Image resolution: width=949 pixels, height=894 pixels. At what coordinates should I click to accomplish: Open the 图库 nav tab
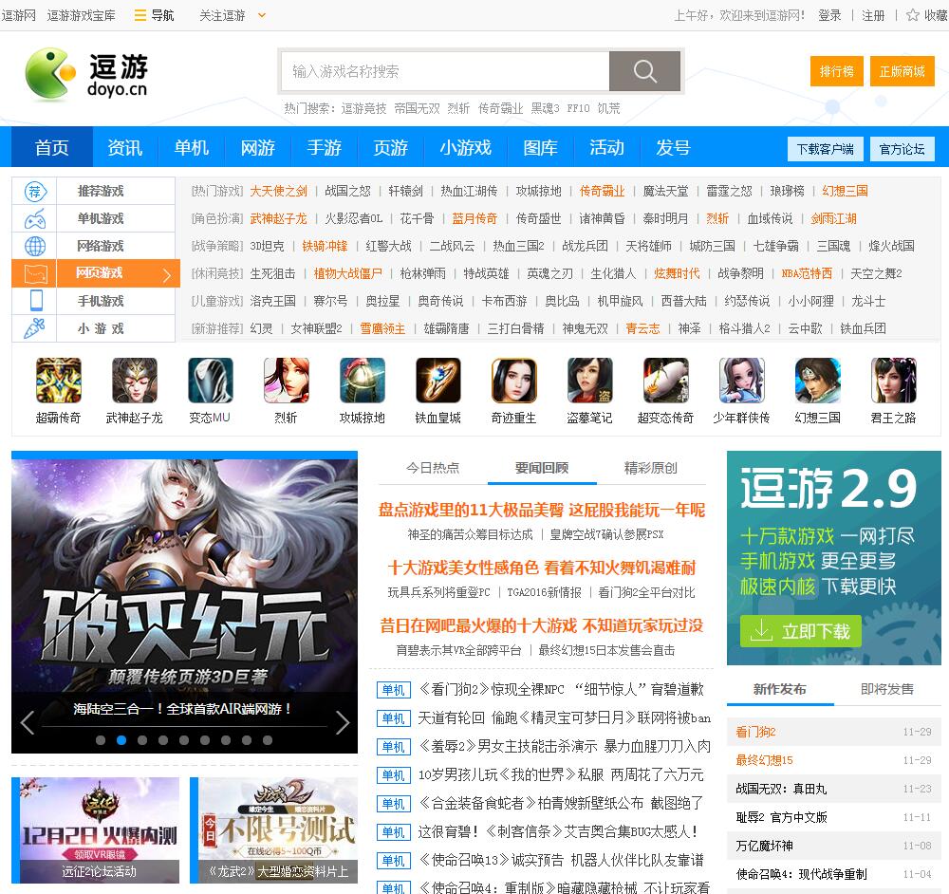pos(541,147)
